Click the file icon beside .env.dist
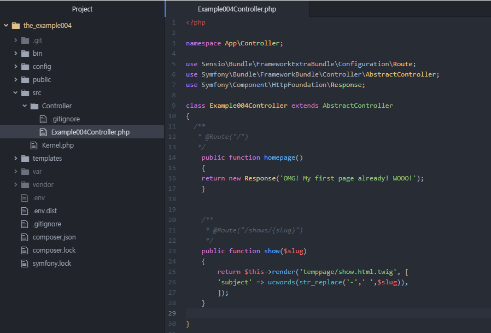491x333 pixels. [25, 211]
